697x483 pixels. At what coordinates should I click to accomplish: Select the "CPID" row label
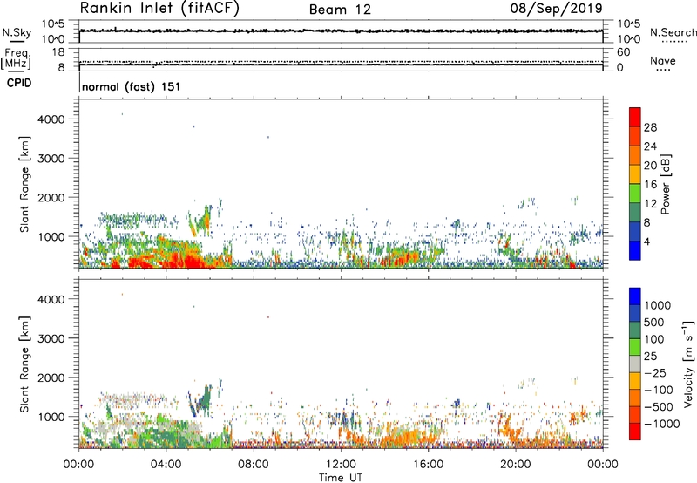click(19, 83)
